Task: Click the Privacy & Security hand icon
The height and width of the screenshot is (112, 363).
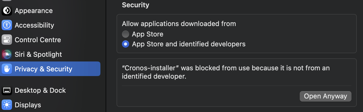Action: point(7,69)
